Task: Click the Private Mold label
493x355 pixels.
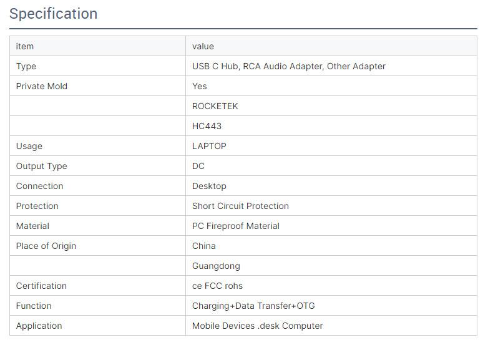Action: pyautogui.click(x=41, y=86)
